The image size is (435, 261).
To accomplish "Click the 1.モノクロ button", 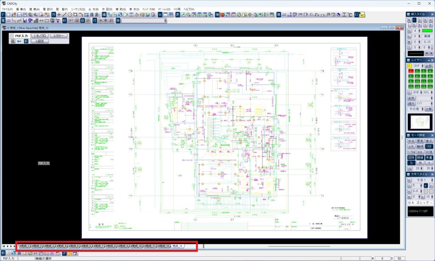I will click(40, 36).
